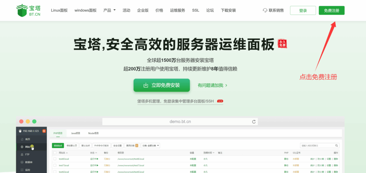This screenshot has width=366, height=173.
Task: Click 删除 action for test7.local
Action: [336, 165]
